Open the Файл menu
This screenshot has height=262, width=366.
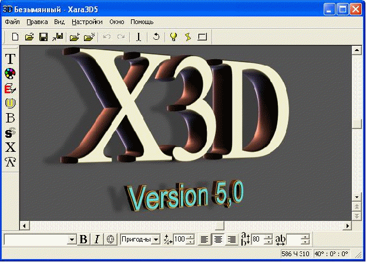[x=12, y=22]
